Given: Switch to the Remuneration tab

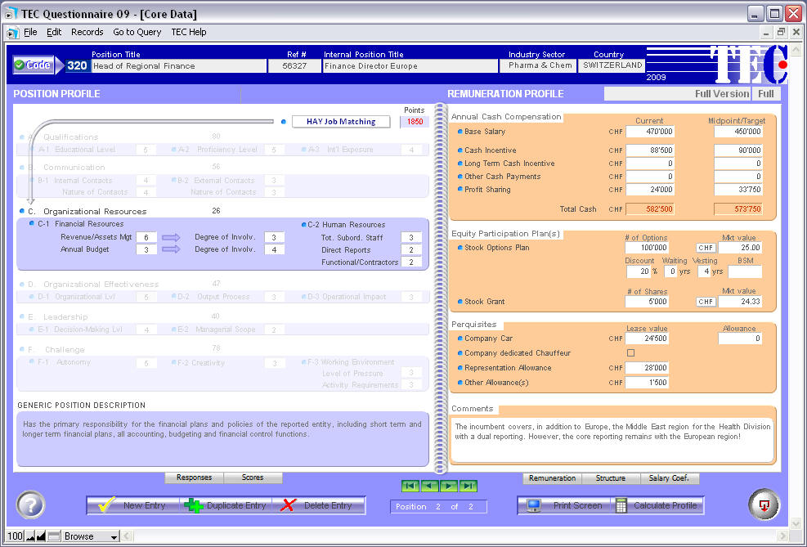Looking at the screenshot, I should tap(552, 478).
